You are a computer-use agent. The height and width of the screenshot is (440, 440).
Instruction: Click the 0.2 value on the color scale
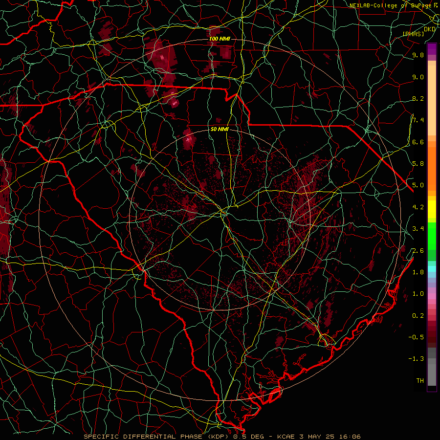point(418,315)
